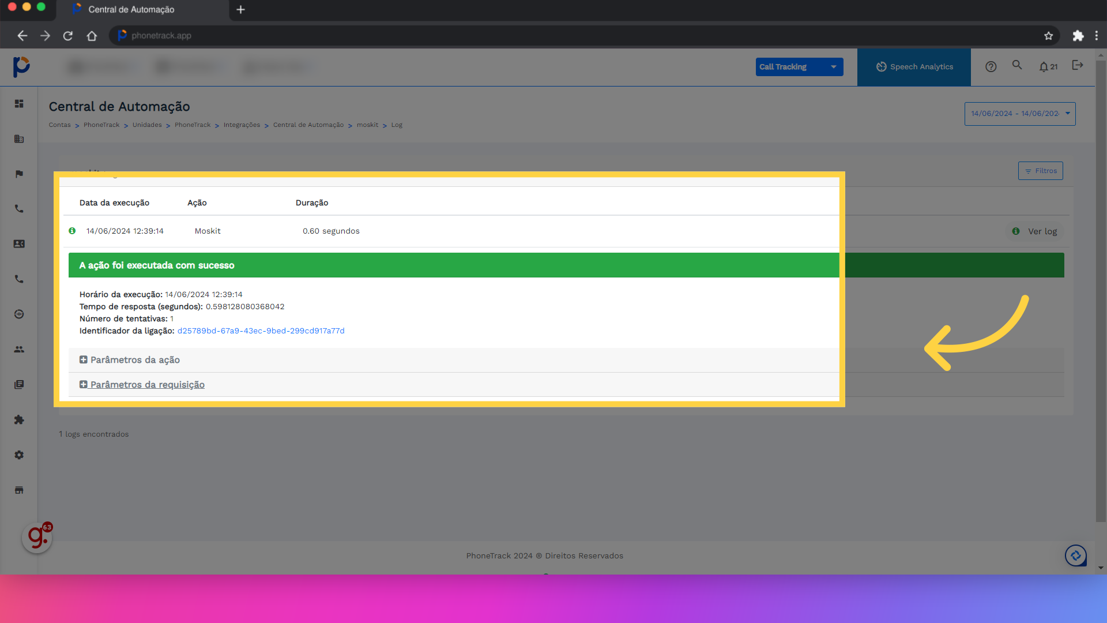Screen dimensions: 1107x623
Task: Open call identifier d25789bd link
Action: click(x=261, y=331)
